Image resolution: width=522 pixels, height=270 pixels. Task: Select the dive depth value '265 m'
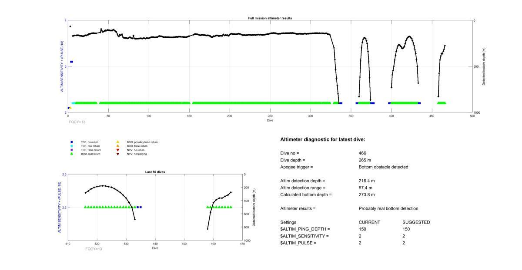point(365,160)
